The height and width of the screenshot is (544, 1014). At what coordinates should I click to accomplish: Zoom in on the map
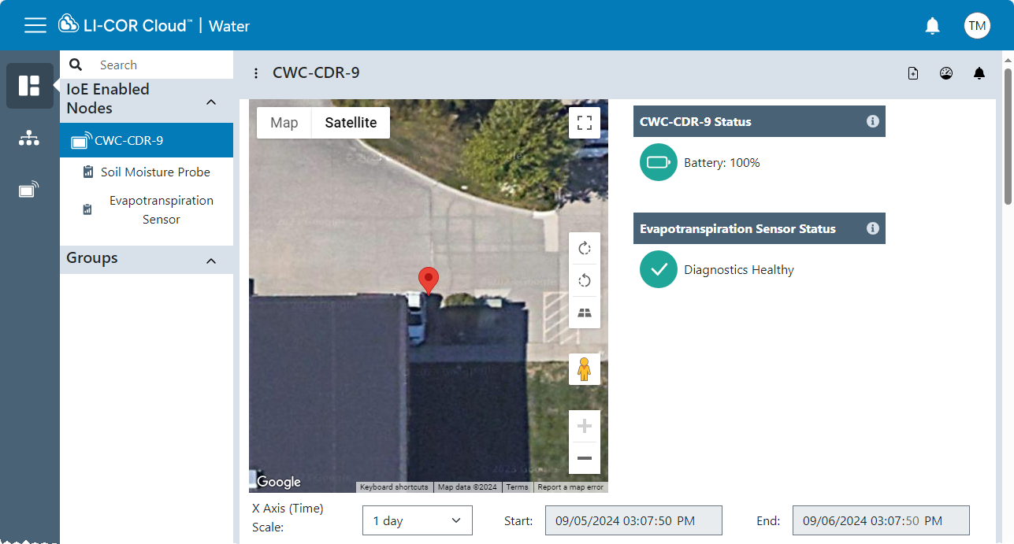pyautogui.click(x=585, y=427)
